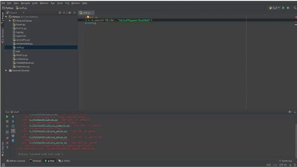The image size is (297, 167).
Task: Open the Tools menu
Action: [60, 3]
